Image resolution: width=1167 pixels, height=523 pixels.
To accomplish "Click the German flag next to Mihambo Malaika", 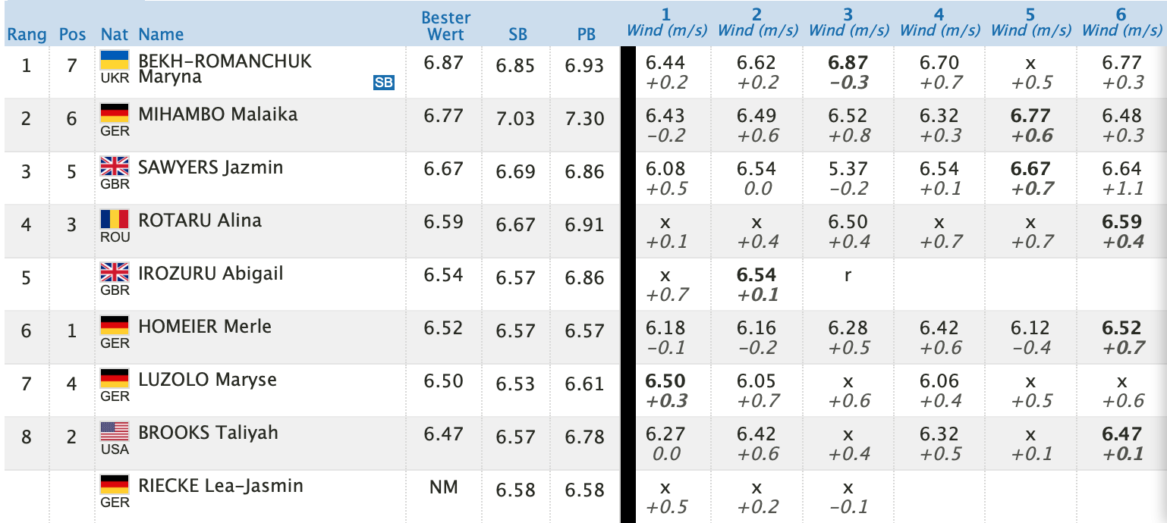I will pyautogui.click(x=115, y=114).
